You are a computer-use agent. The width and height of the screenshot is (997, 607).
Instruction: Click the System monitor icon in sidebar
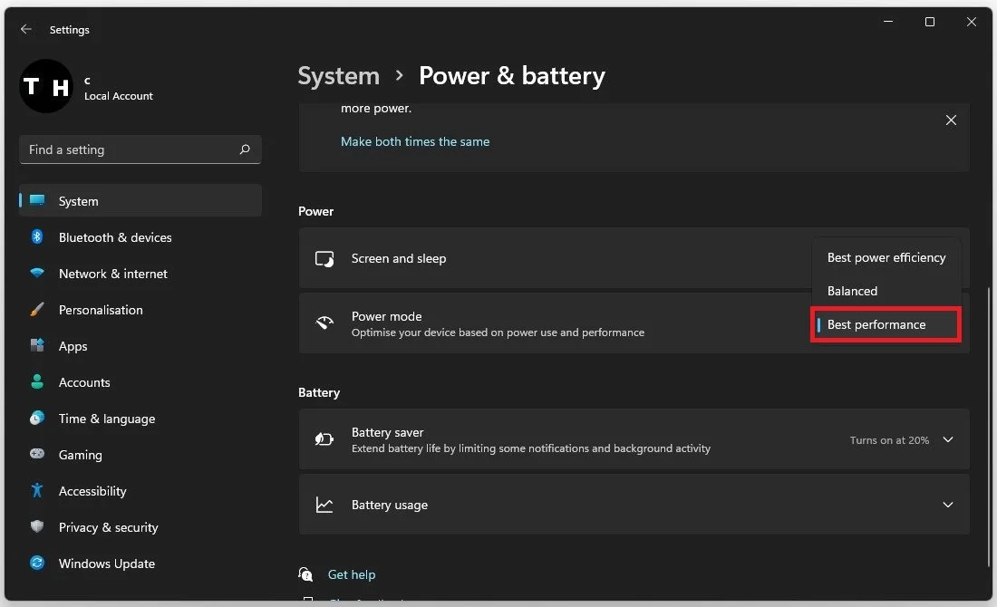pos(37,201)
